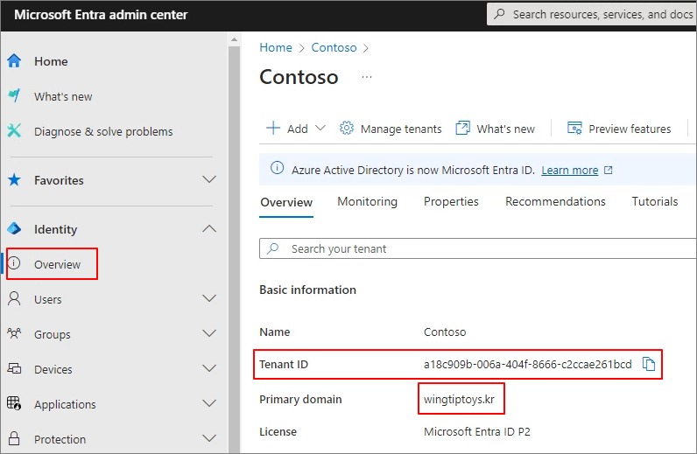Click the Preview features icon
The image size is (697, 454).
coord(574,129)
